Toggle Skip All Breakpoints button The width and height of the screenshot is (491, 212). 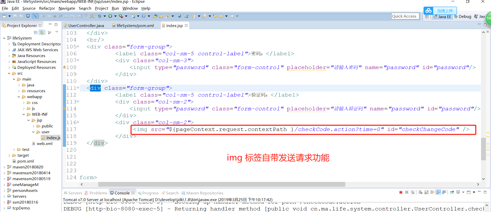pyautogui.click(x=35, y=16)
